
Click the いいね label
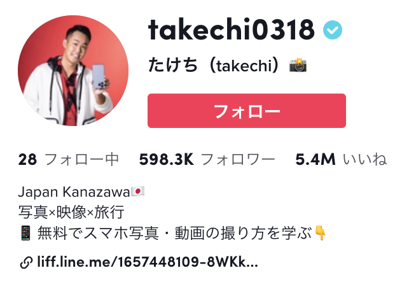365,159
